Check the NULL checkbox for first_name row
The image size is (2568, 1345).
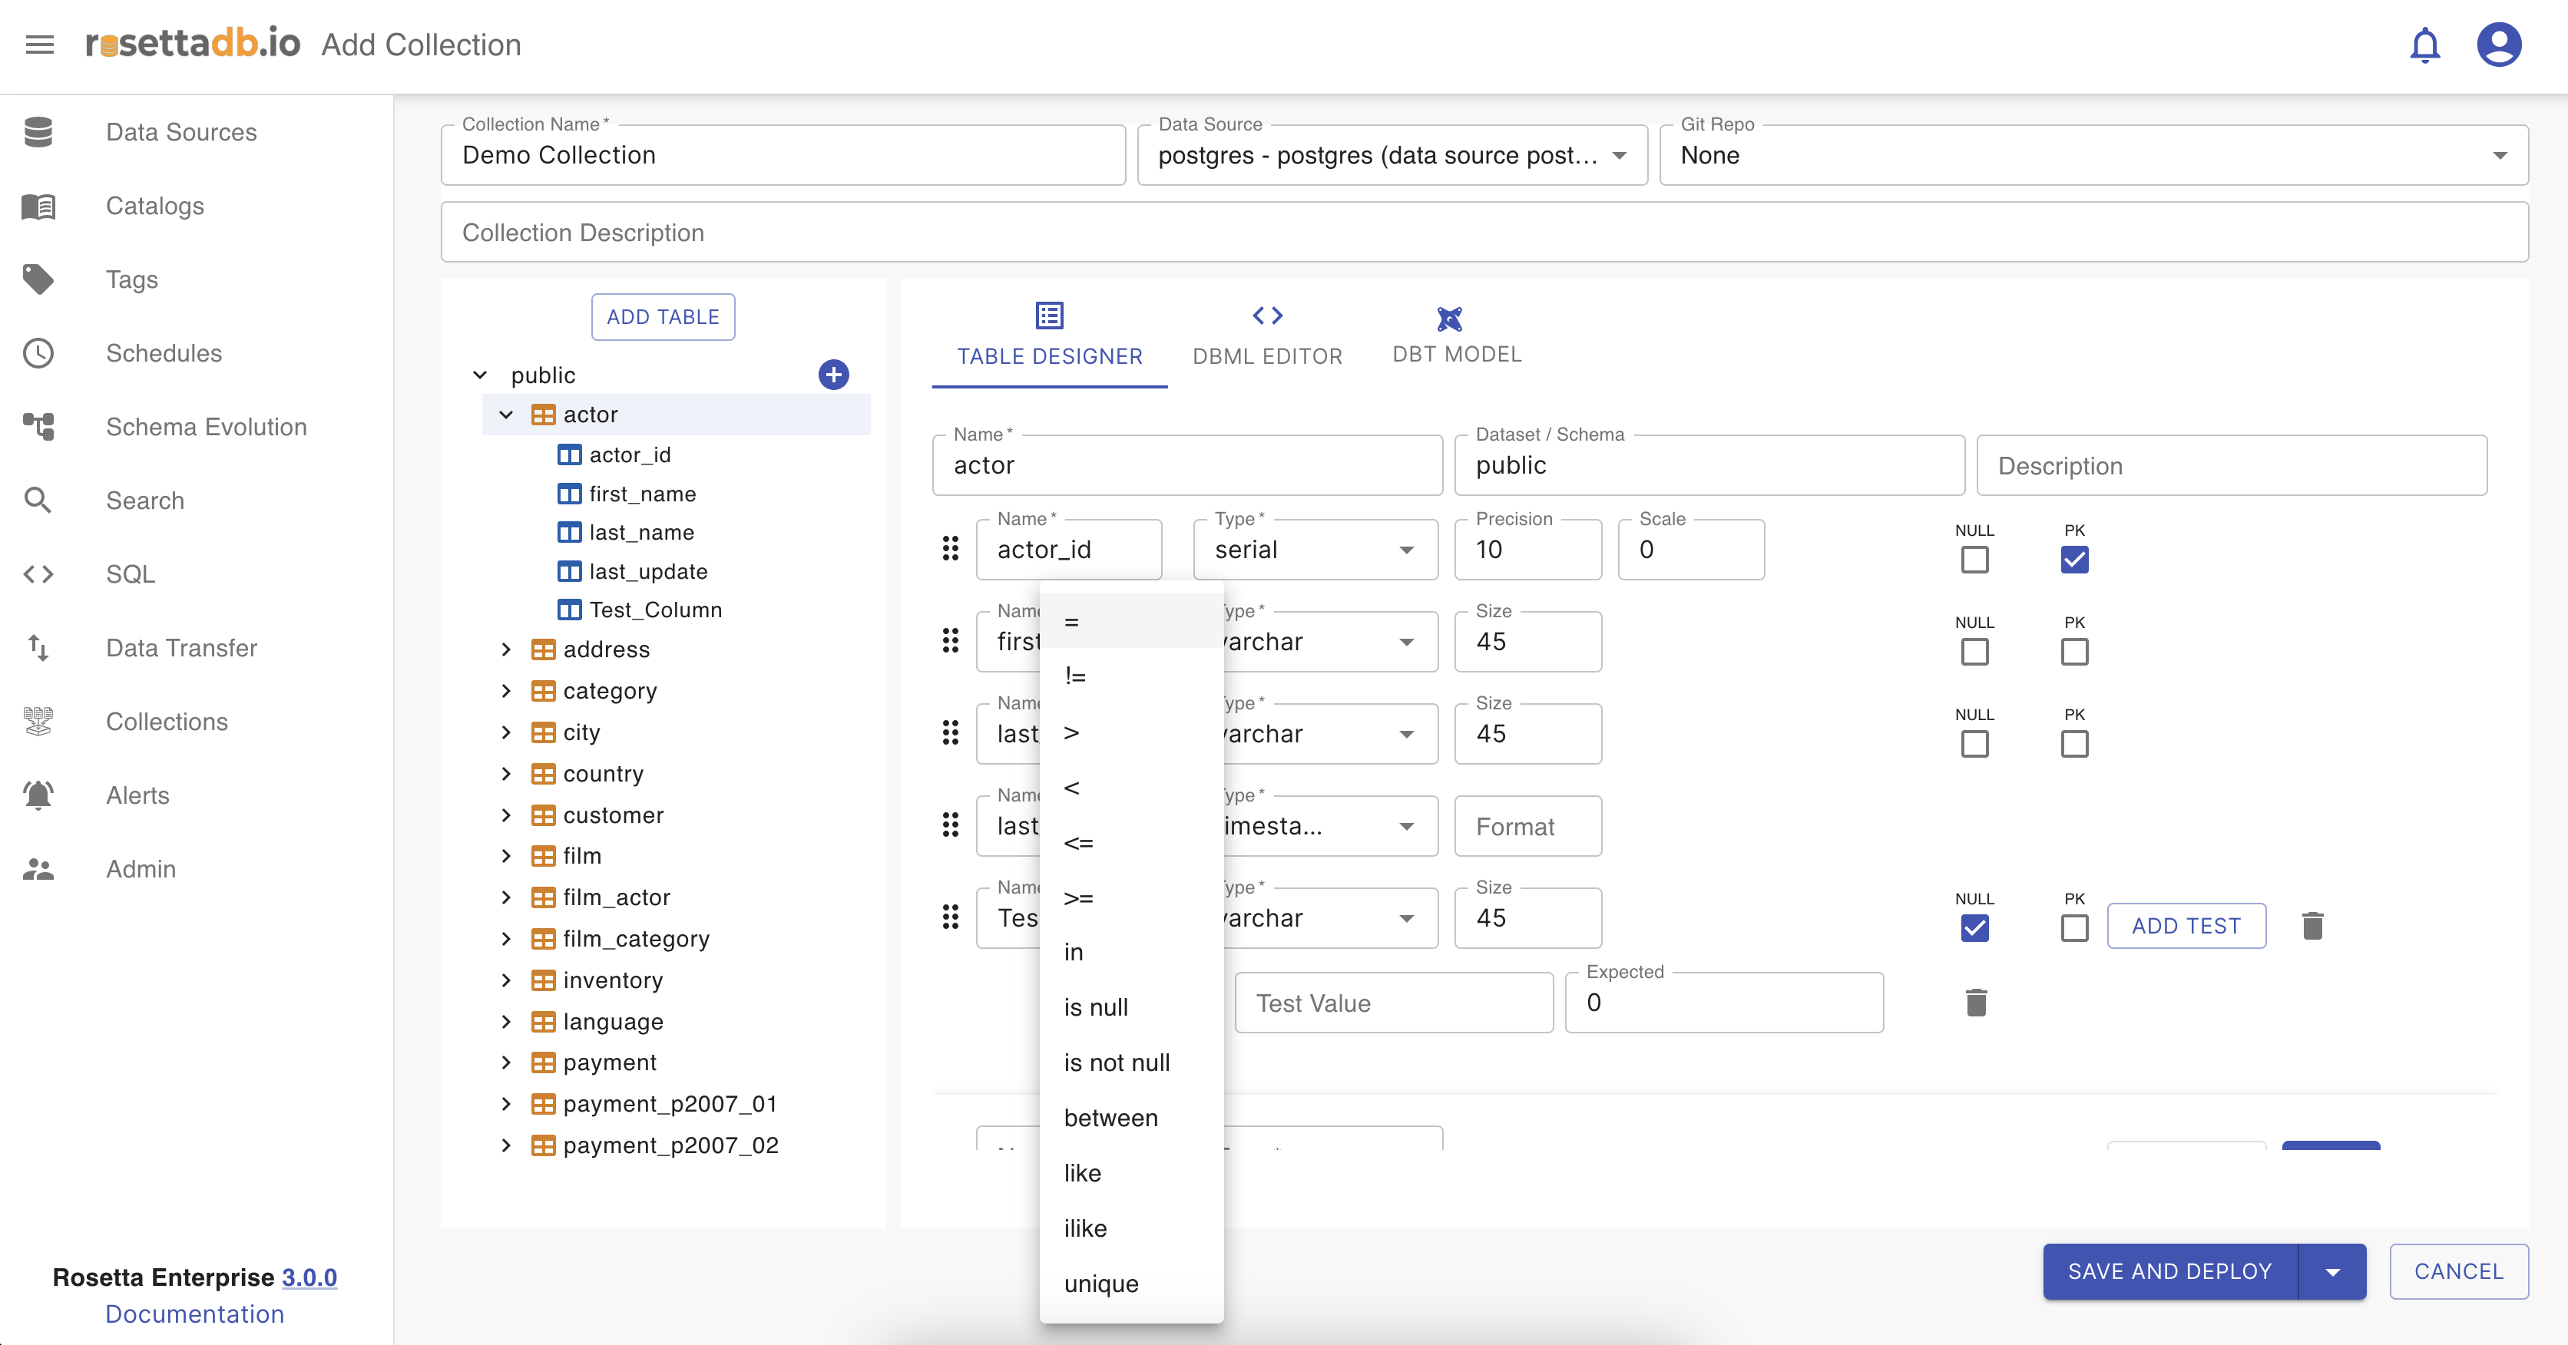click(x=1974, y=652)
